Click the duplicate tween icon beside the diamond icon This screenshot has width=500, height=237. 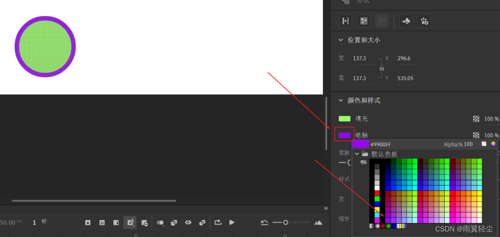(x=202, y=223)
